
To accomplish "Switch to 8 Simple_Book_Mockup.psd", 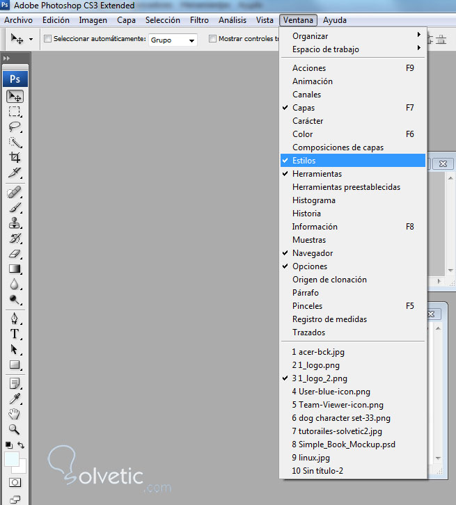I will (353, 444).
